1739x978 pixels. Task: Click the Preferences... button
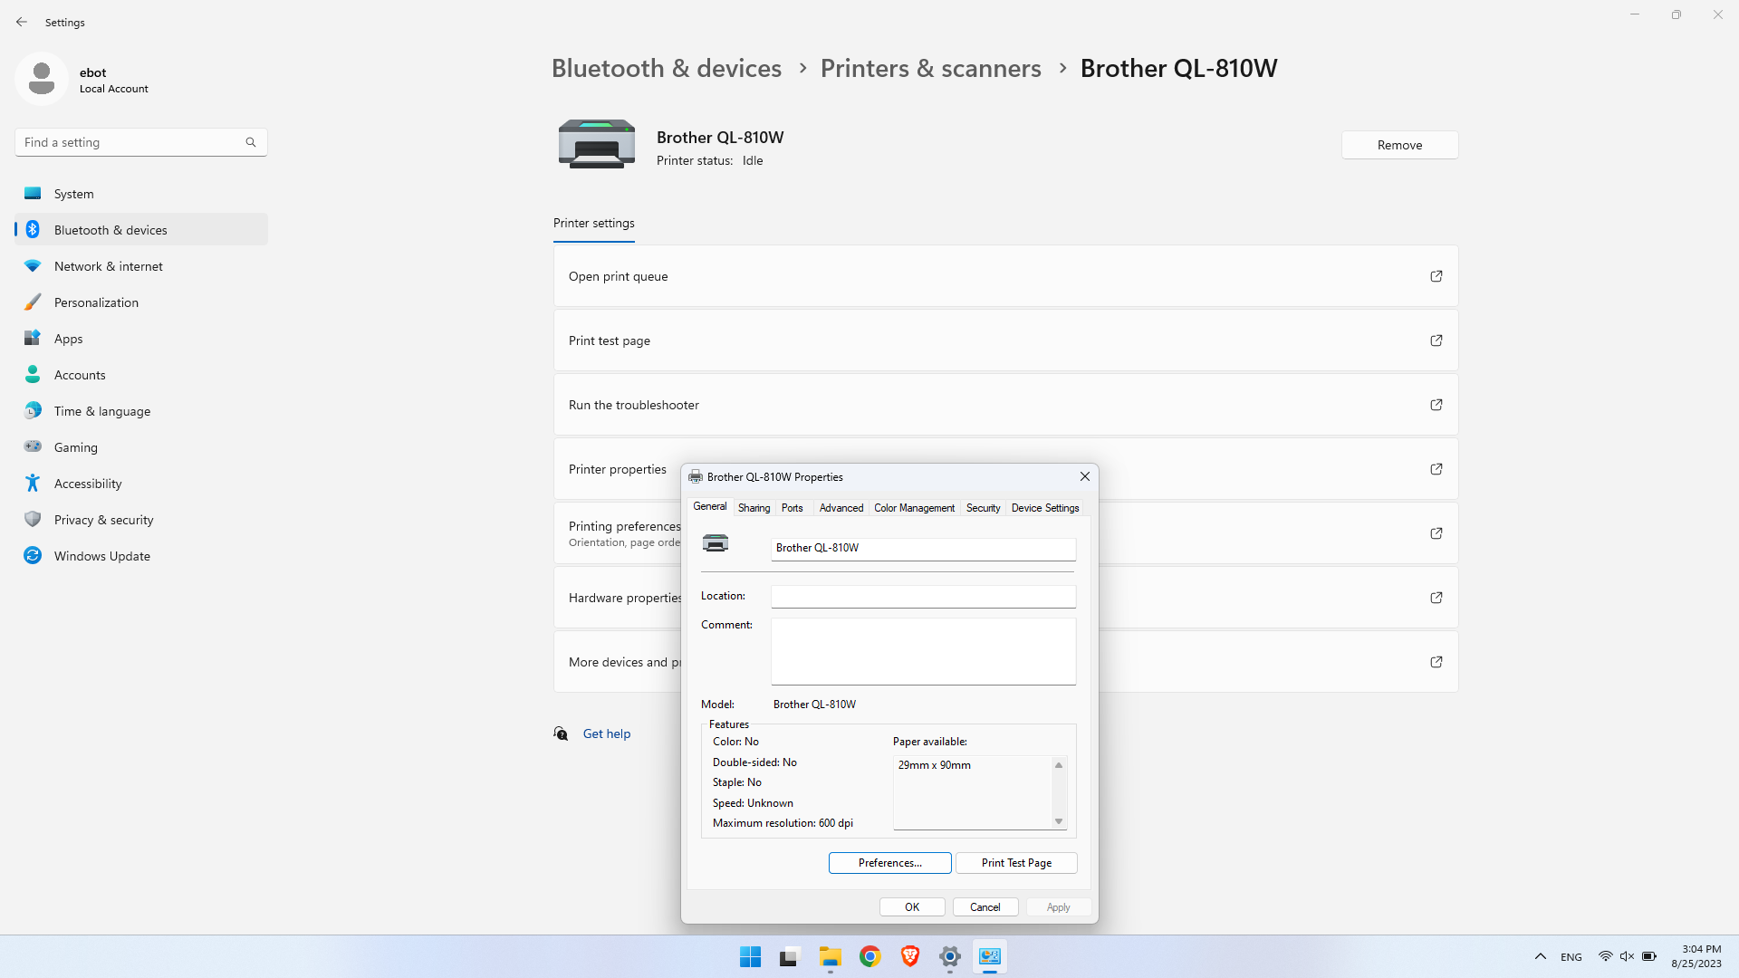(890, 863)
